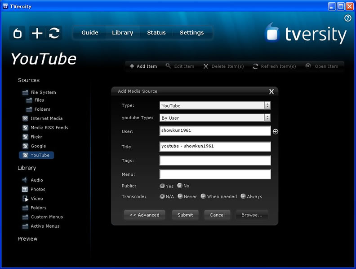Screen dimensions: 356x269
Task: Click the large refresh arrows icon
Action: point(54,33)
